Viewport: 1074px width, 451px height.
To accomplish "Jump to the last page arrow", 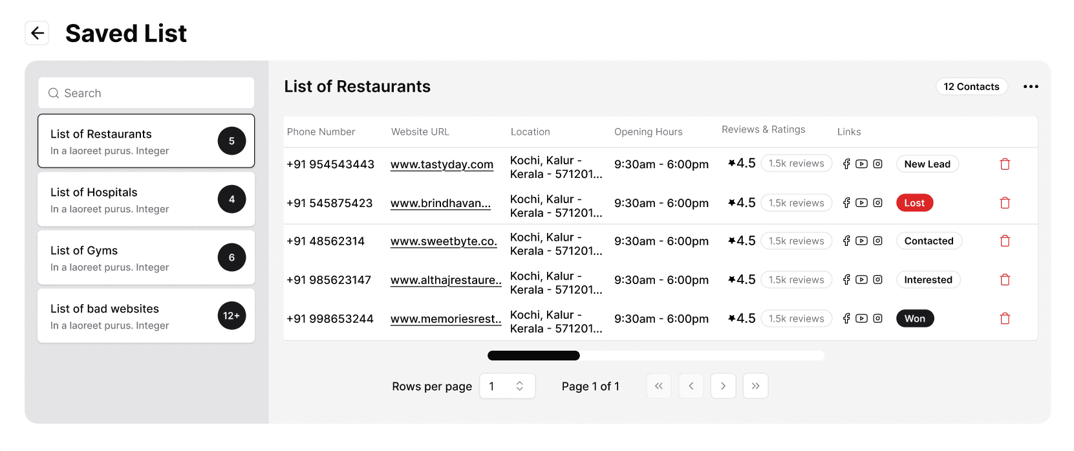I will pyautogui.click(x=755, y=386).
